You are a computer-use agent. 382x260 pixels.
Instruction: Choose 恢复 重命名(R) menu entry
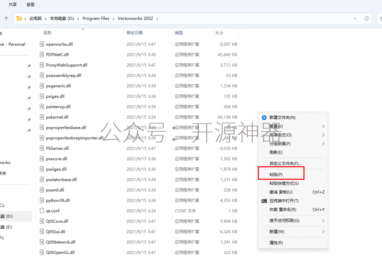click(293, 209)
